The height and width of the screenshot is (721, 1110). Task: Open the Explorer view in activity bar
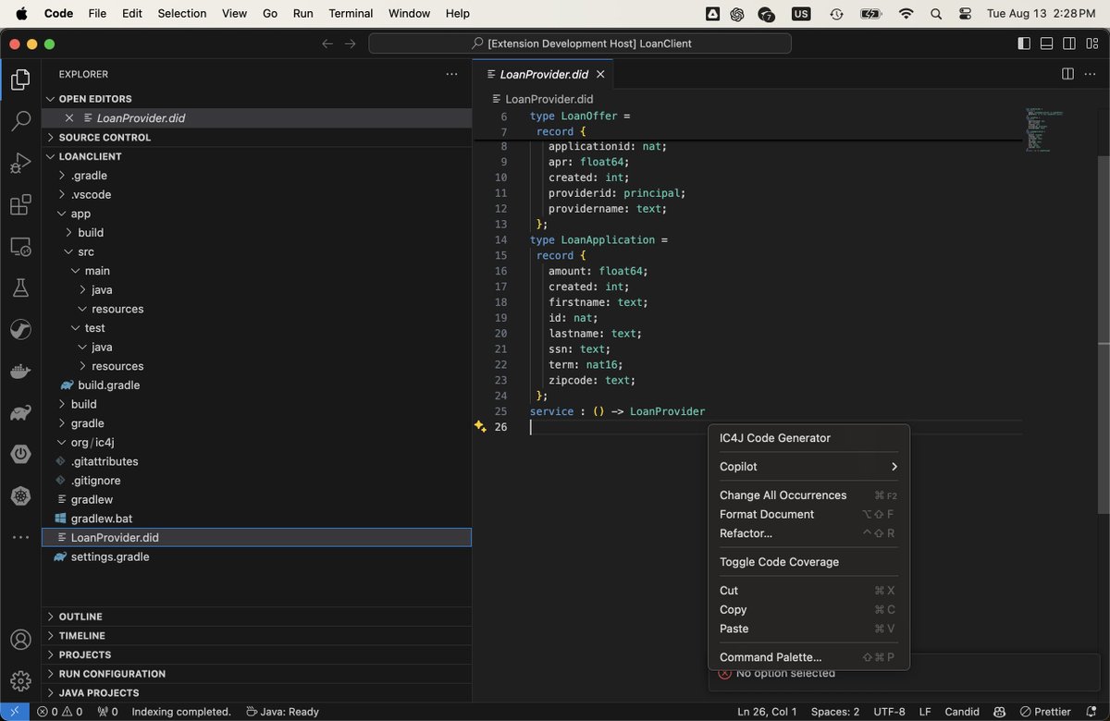pyautogui.click(x=20, y=80)
